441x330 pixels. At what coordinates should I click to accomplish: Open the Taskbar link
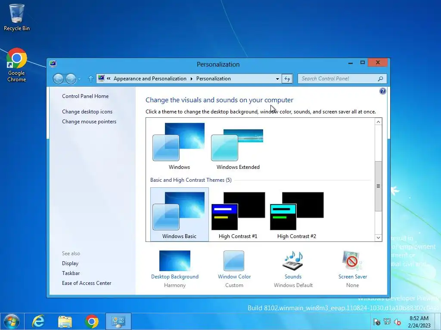coord(71,273)
